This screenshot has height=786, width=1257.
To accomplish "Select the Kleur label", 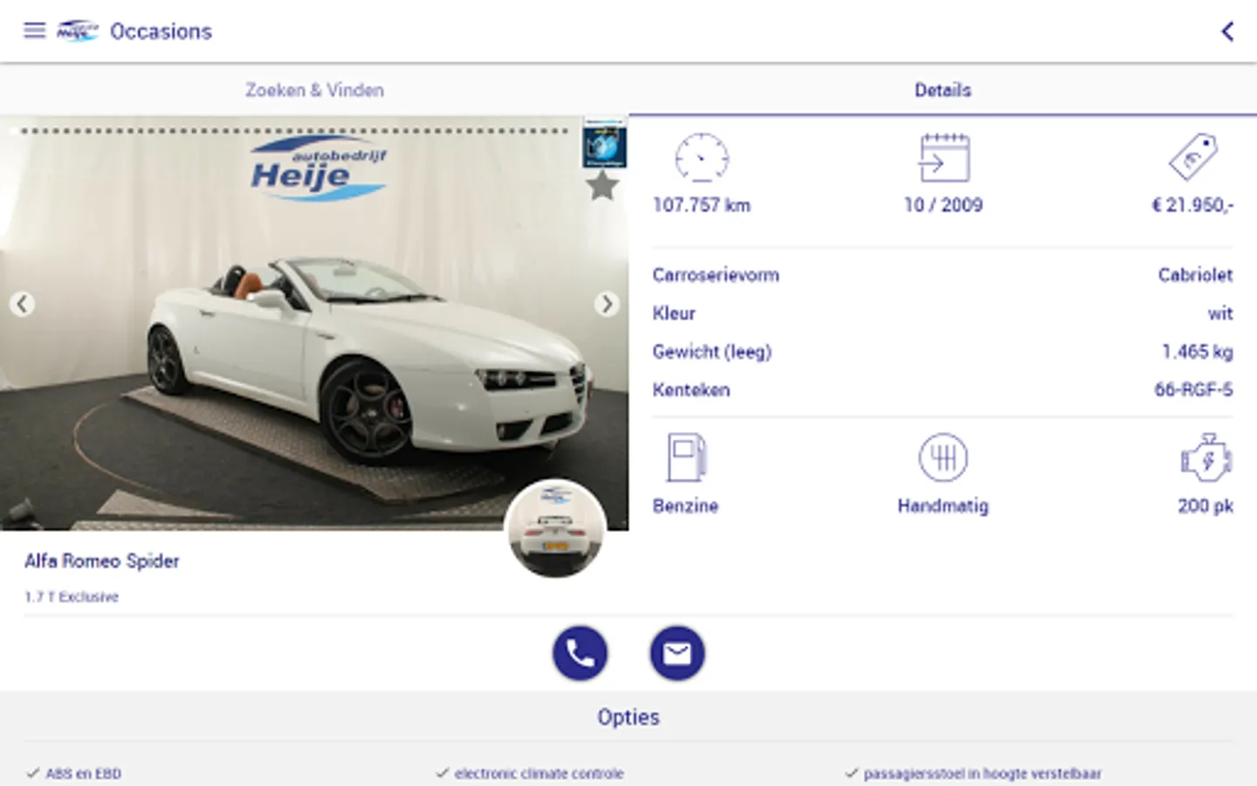I will coord(674,314).
